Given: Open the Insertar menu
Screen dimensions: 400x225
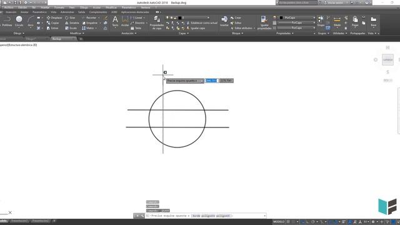Looking at the screenshot, I should point(45,7).
